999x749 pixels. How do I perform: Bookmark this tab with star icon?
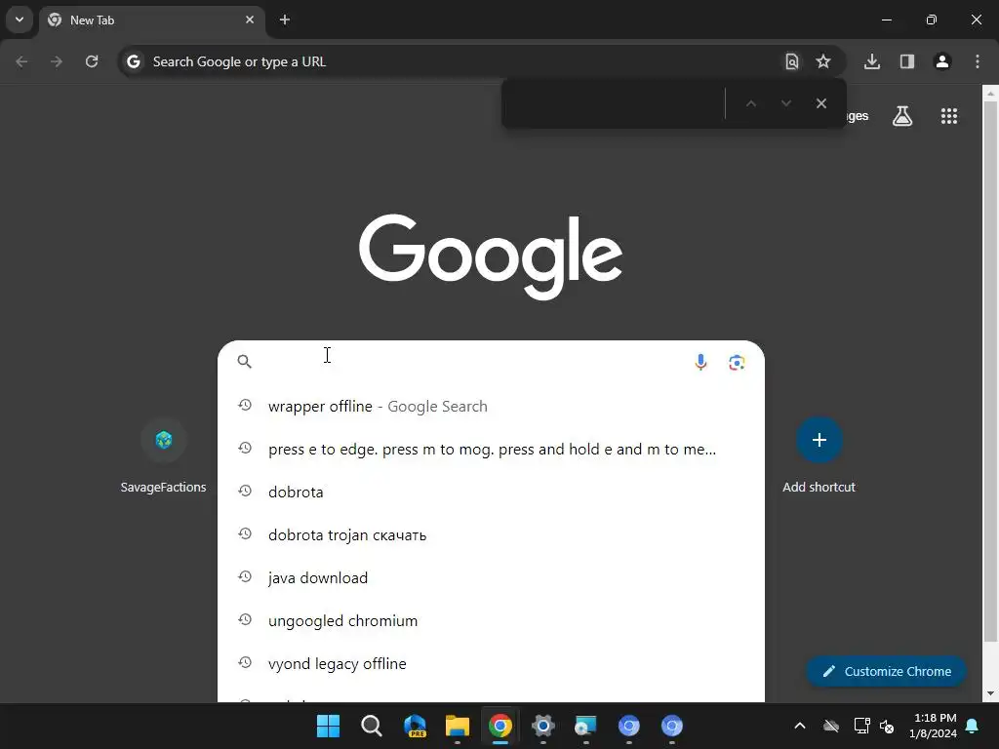(x=823, y=61)
